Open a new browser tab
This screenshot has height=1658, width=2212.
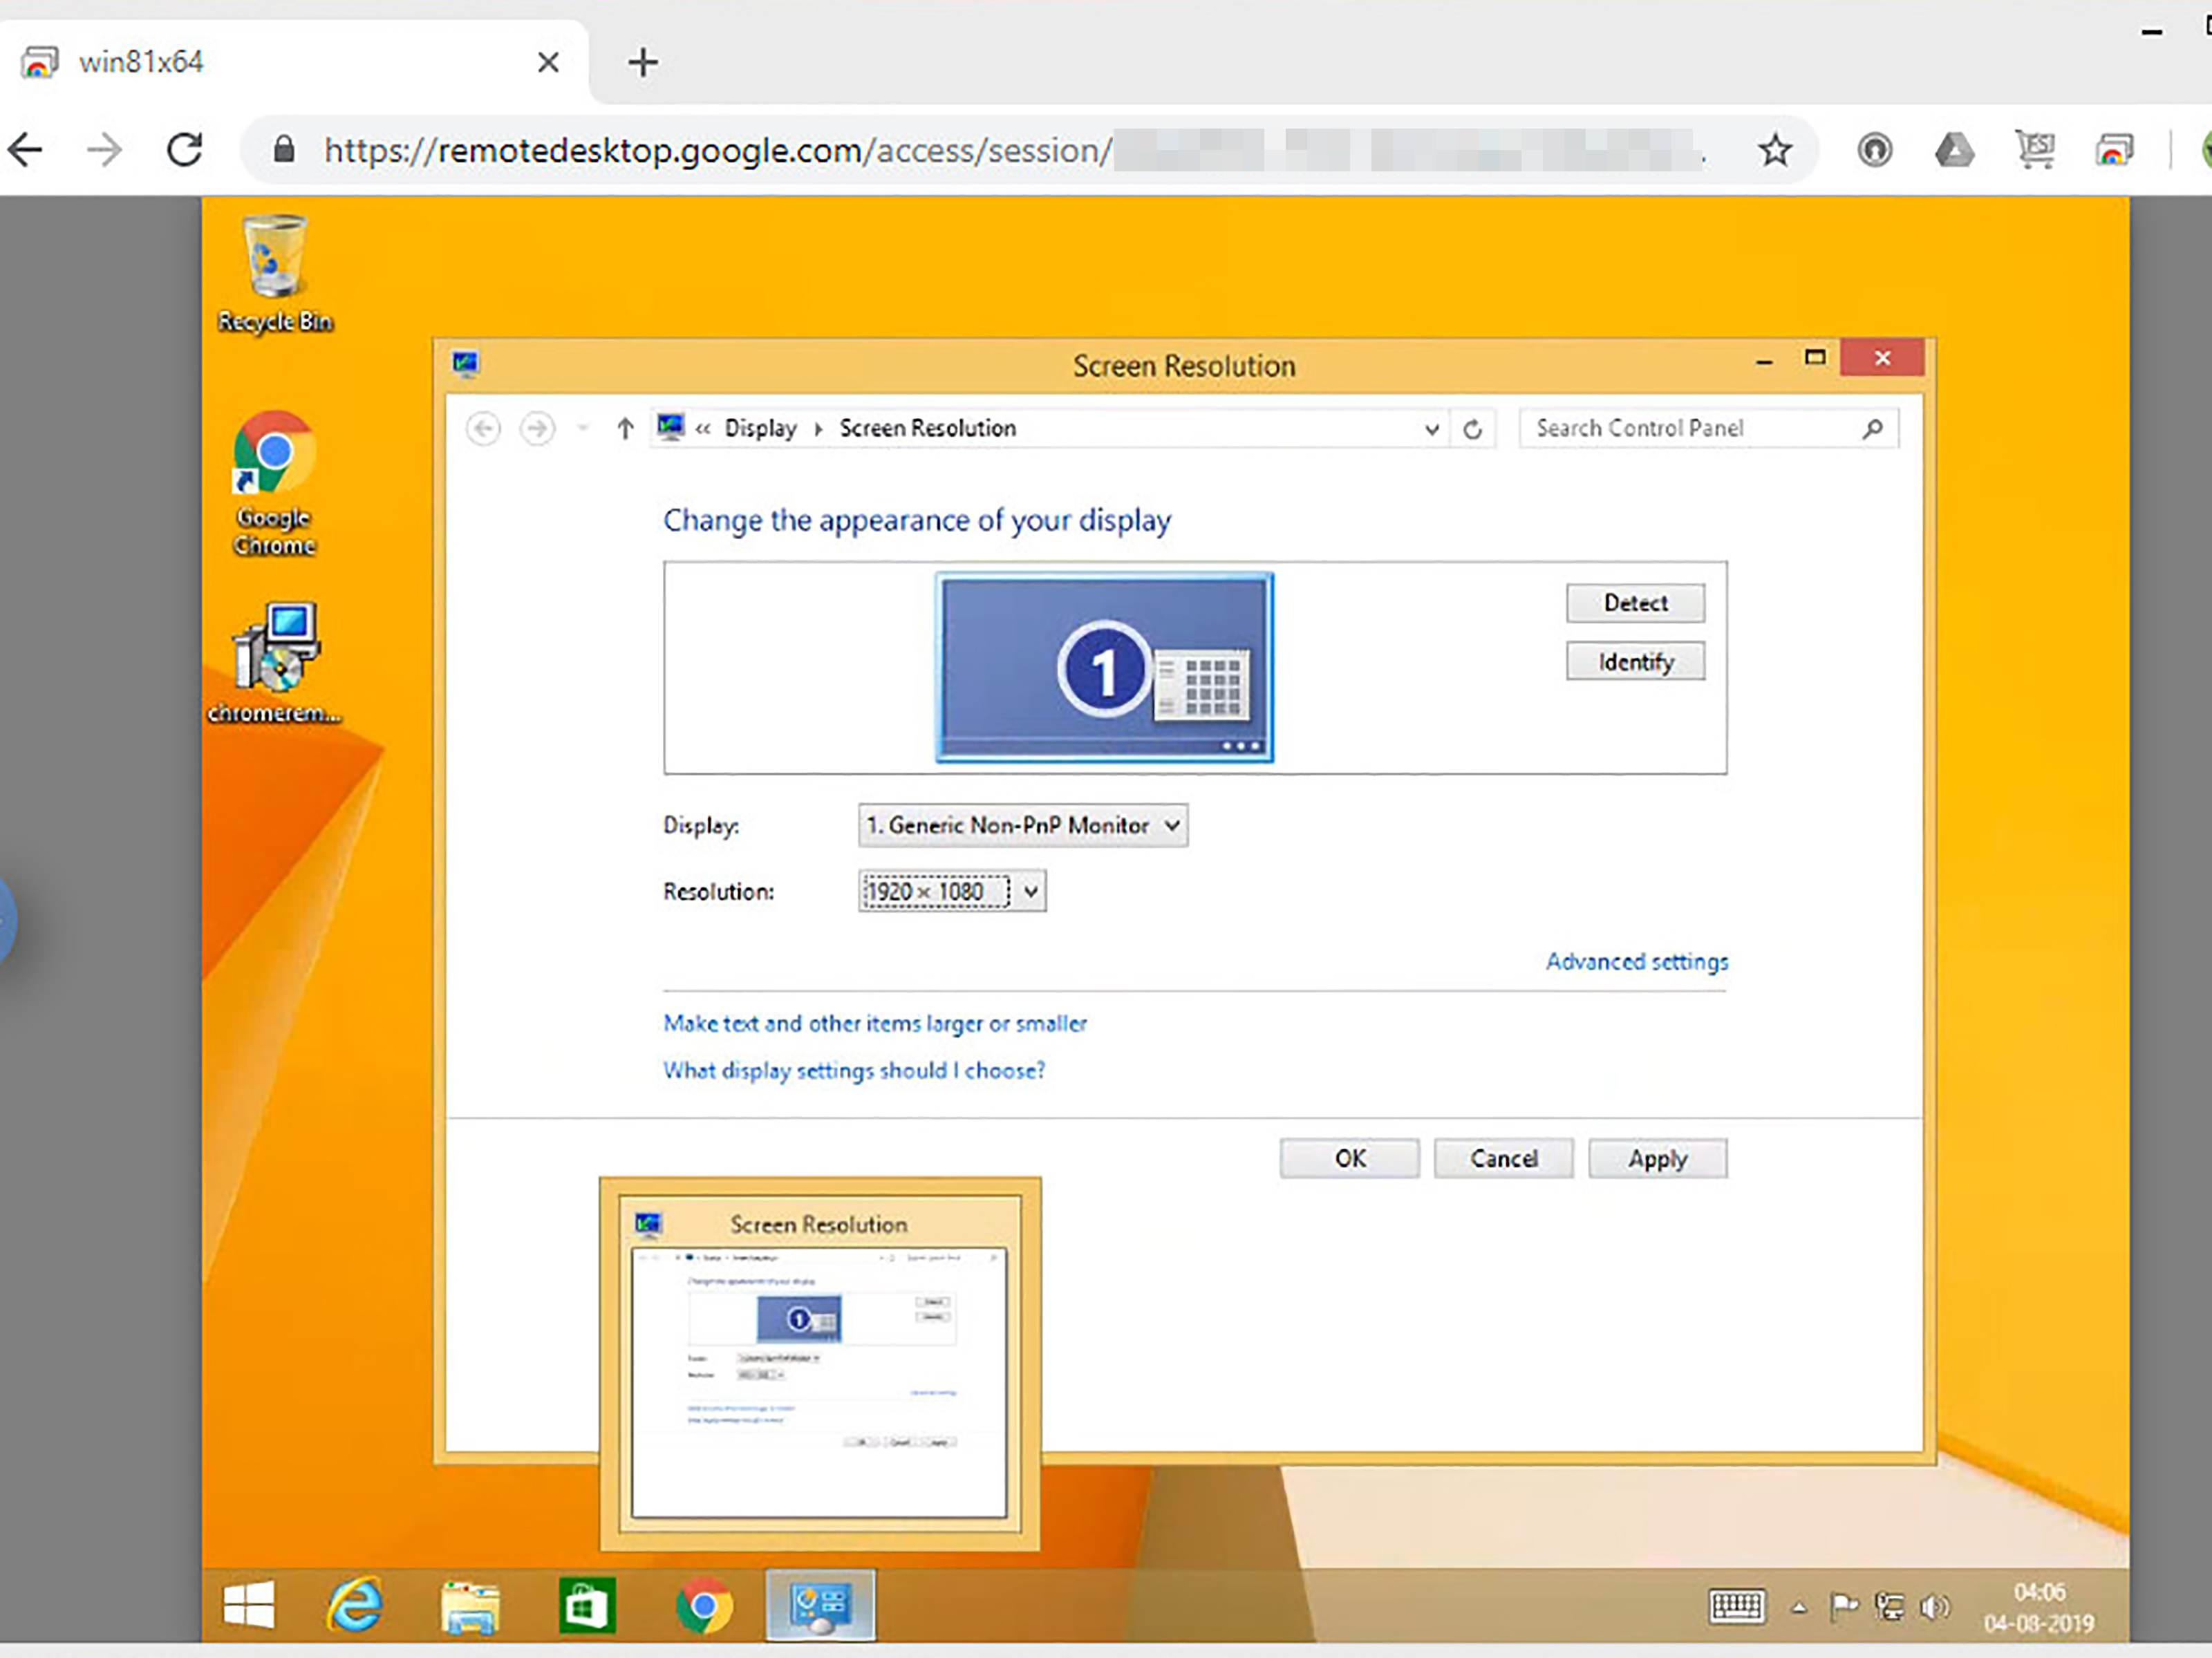(643, 62)
